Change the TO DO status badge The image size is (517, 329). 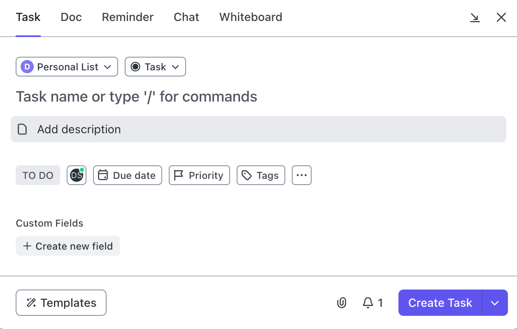point(38,175)
